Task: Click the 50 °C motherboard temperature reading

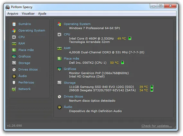Action: [x=114, y=63]
